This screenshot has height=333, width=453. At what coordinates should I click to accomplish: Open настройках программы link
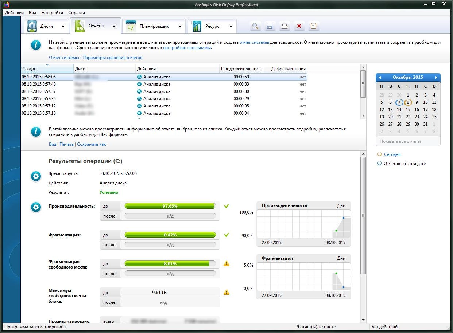187,48
